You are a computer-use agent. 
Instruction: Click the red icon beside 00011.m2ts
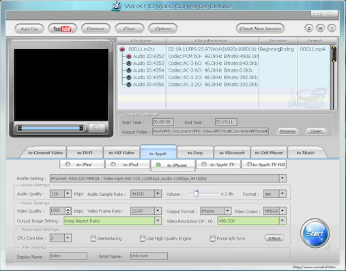pyautogui.click(x=122, y=49)
